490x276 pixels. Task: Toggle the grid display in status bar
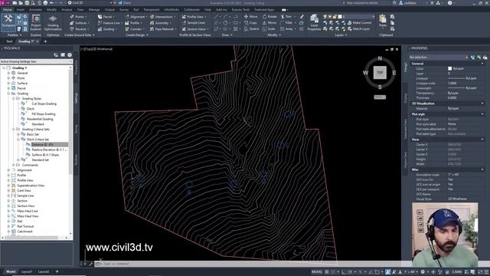[327, 272]
